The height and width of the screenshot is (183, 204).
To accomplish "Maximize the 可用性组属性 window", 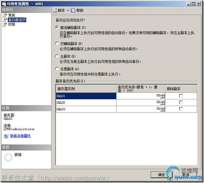I will 193,4.
